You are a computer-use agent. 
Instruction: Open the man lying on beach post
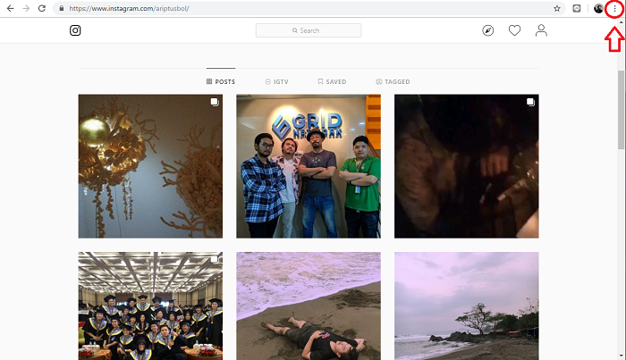309,306
